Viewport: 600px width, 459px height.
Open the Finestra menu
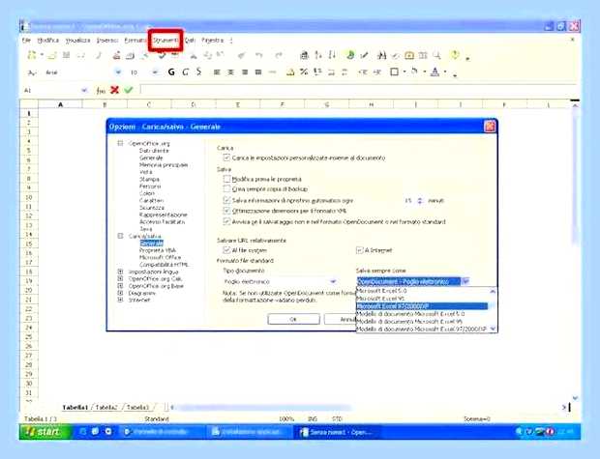[x=212, y=41]
